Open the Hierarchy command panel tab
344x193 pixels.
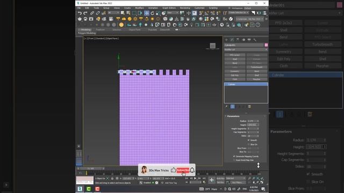coord(238,40)
